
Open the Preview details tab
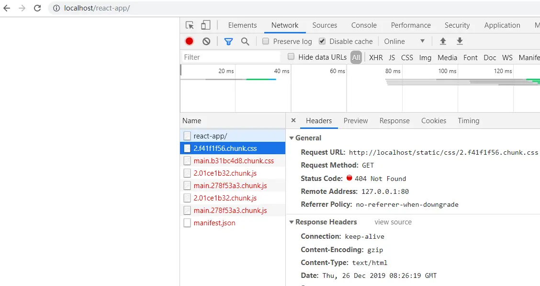pyautogui.click(x=355, y=120)
